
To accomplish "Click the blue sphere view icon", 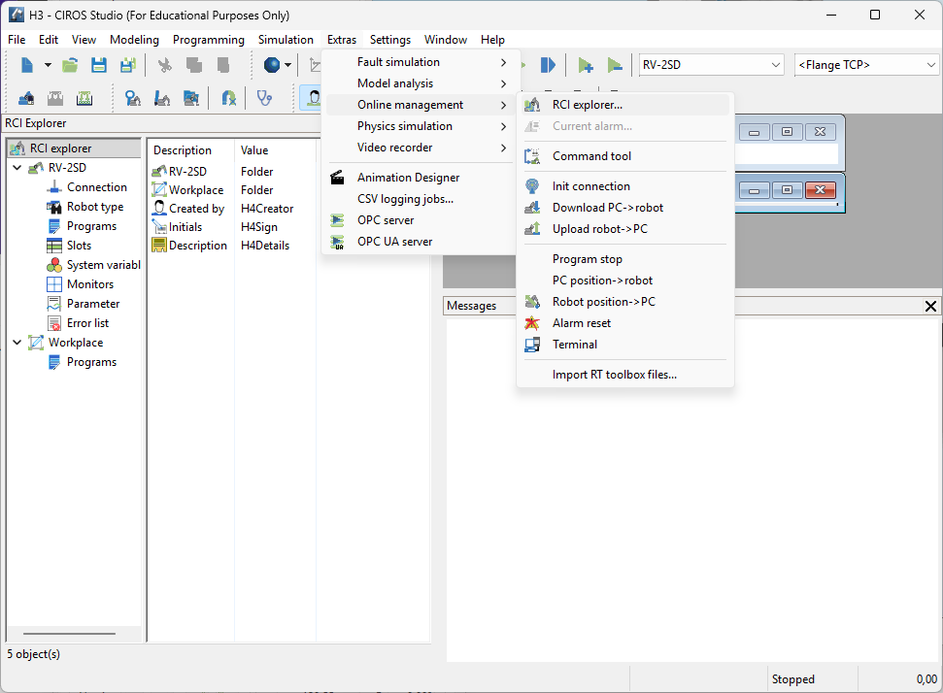I will (272, 65).
